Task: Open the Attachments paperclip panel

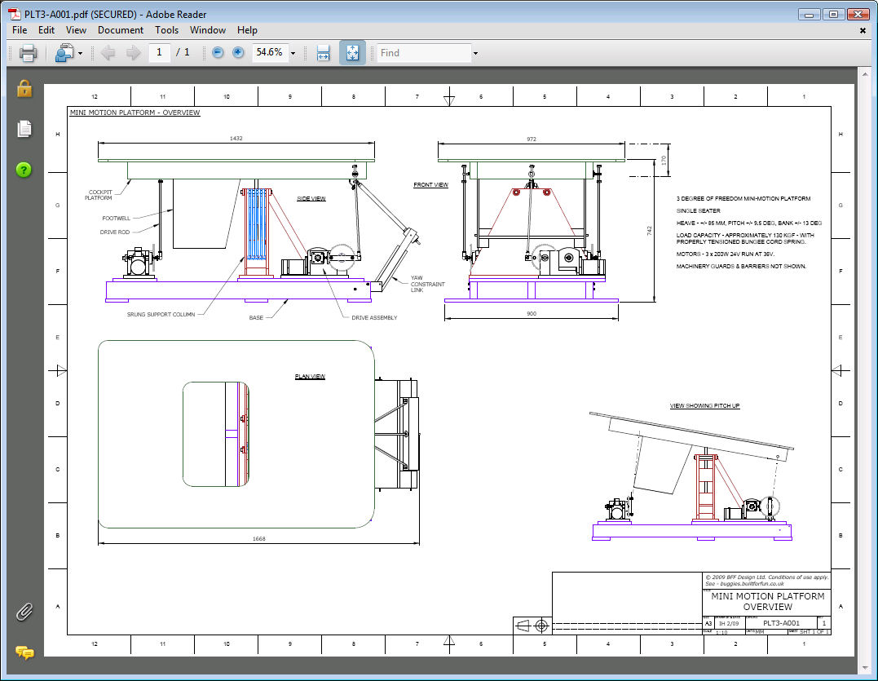Action: coord(24,611)
